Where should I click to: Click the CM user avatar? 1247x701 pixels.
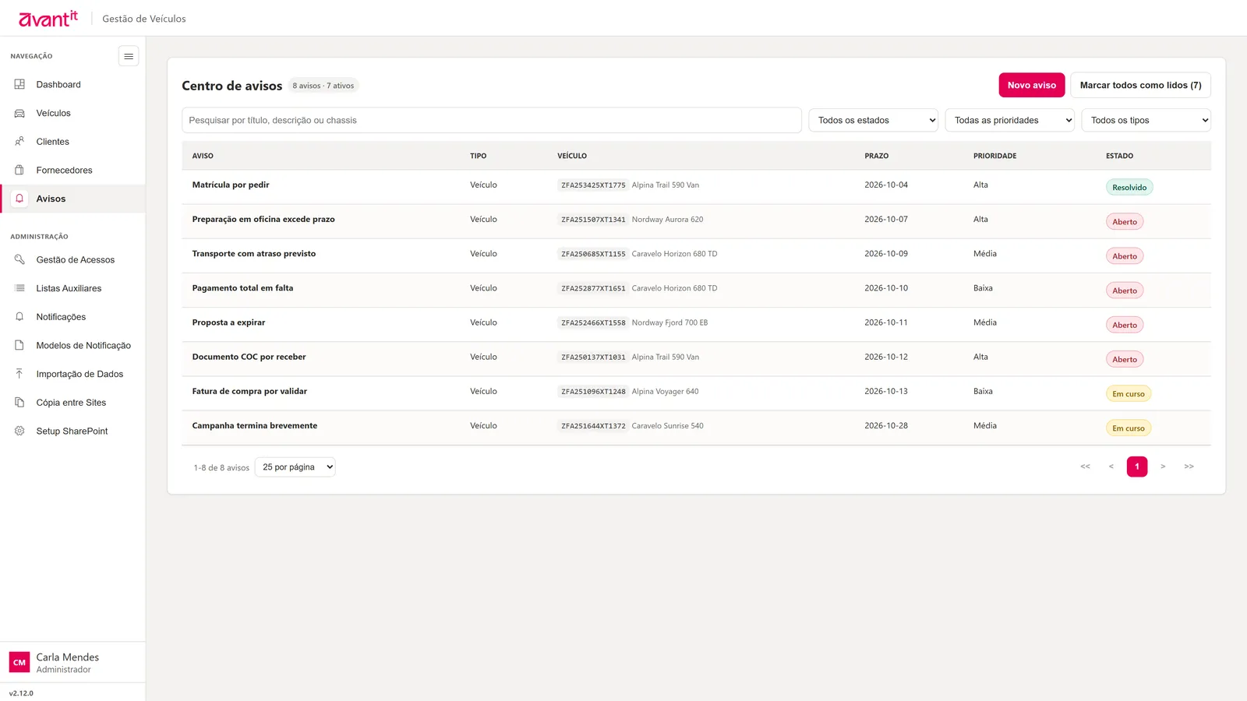click(x=19, y=662)
